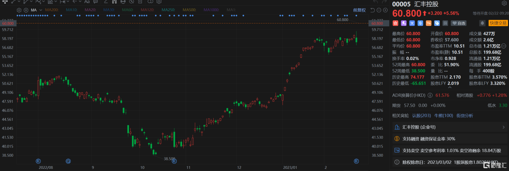Toggle MA250 line visibility label
509x171 pixels.
tap(168, 10)
